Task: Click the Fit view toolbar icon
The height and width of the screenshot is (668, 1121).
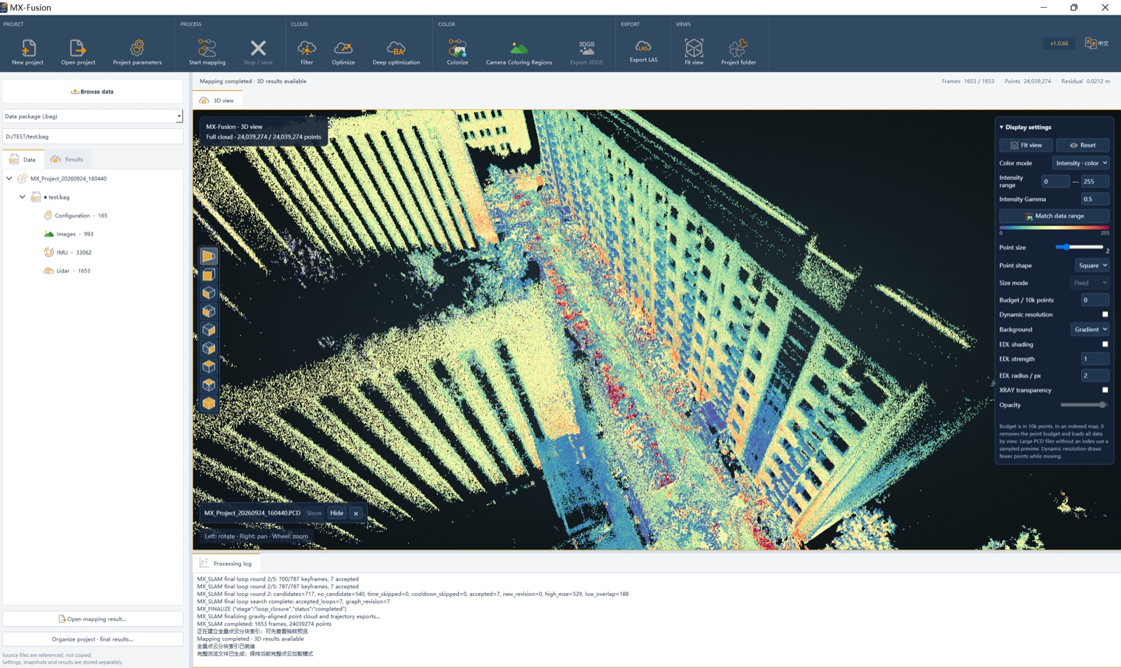Action: [694, 48]
